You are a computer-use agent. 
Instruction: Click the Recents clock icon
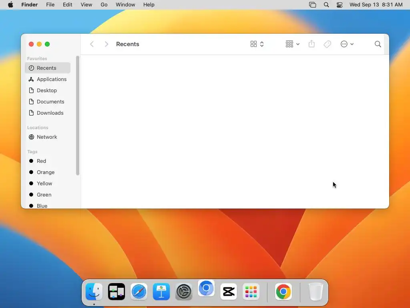coord(31,68)
